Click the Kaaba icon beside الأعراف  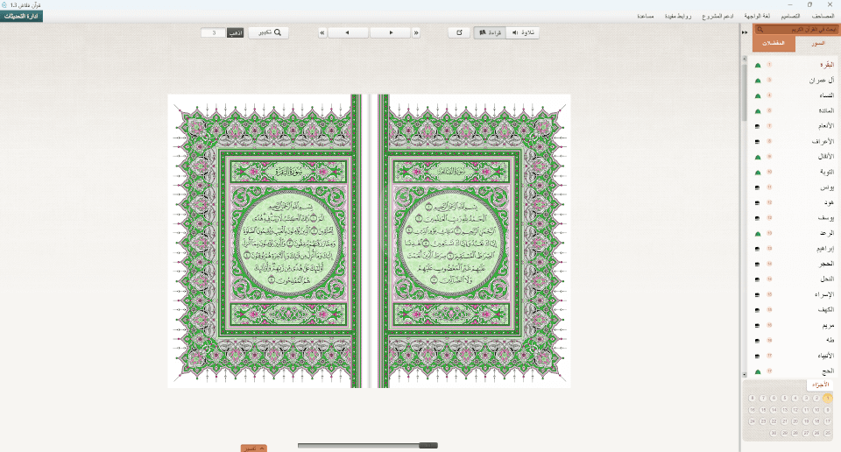(758, 142)
